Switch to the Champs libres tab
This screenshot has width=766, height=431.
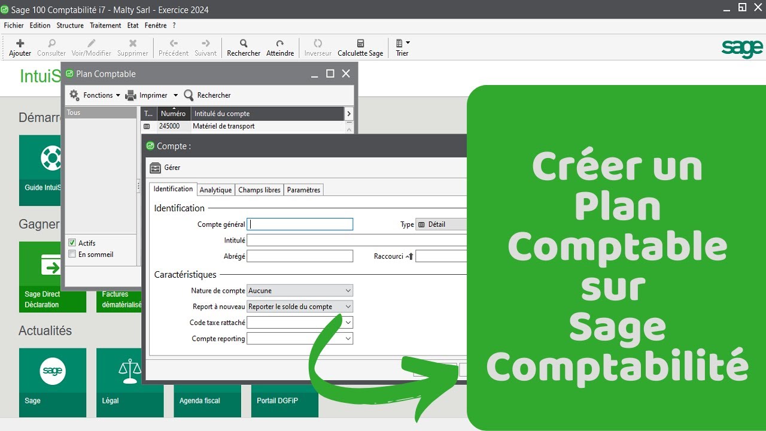[259, 190]
